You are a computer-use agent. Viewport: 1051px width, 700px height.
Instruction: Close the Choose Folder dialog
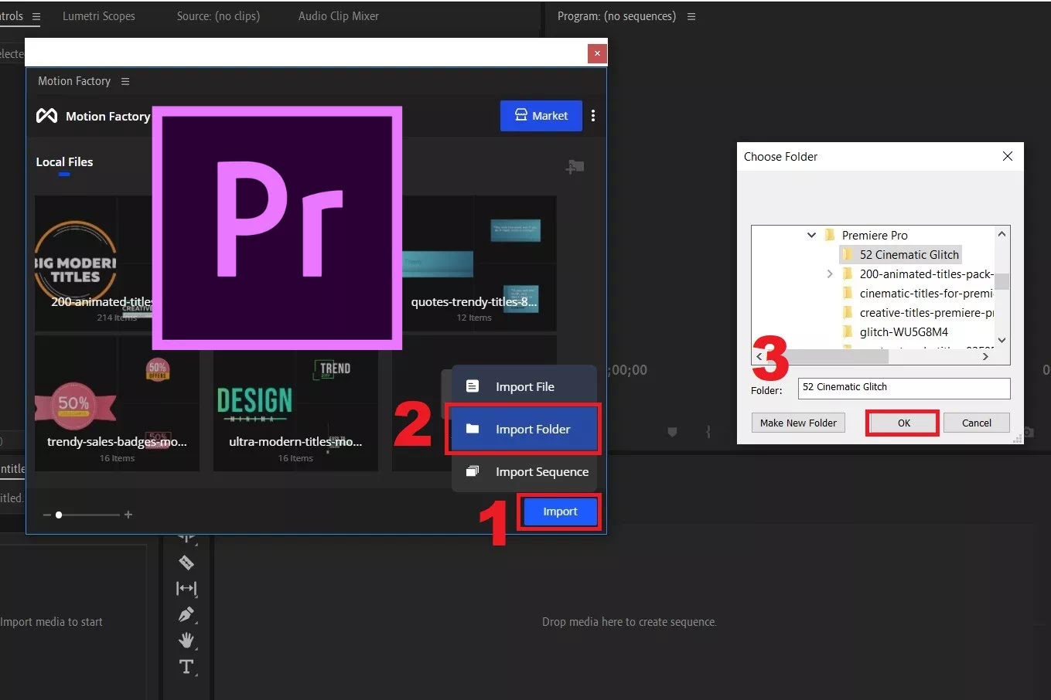coord(1007,156)
